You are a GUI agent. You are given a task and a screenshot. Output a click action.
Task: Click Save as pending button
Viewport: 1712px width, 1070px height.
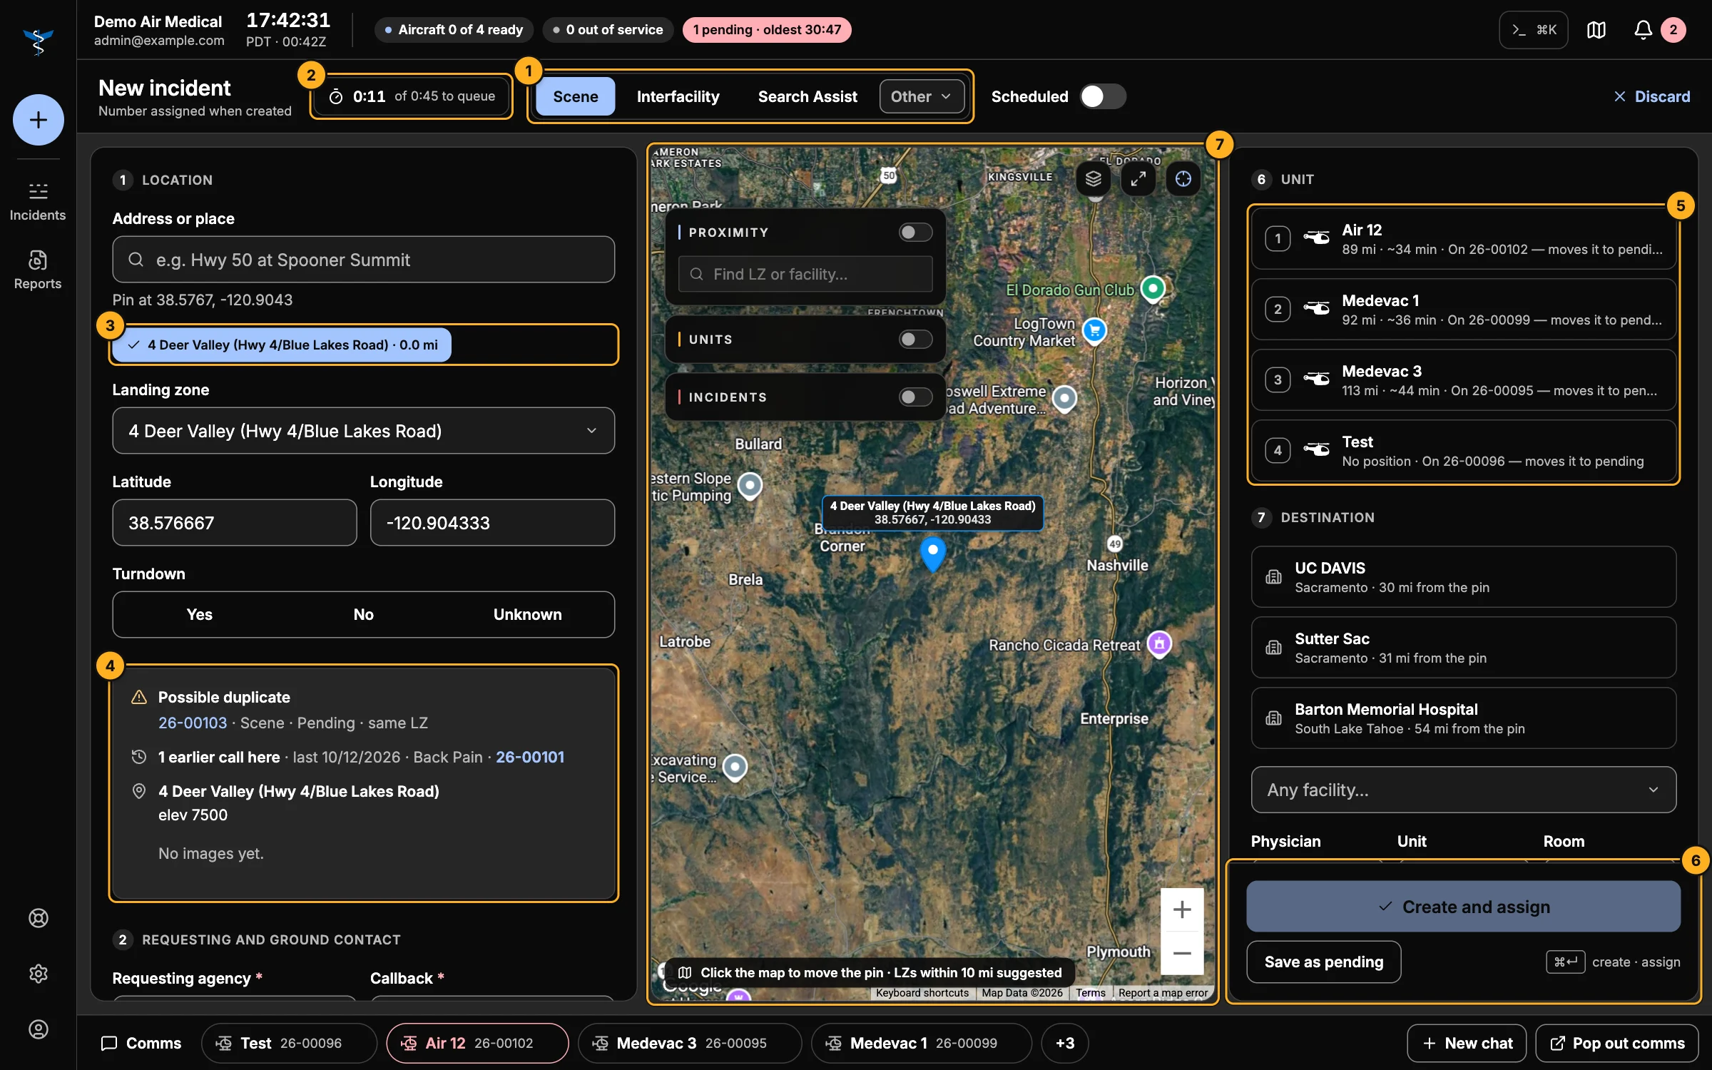tap(1323, 962)
